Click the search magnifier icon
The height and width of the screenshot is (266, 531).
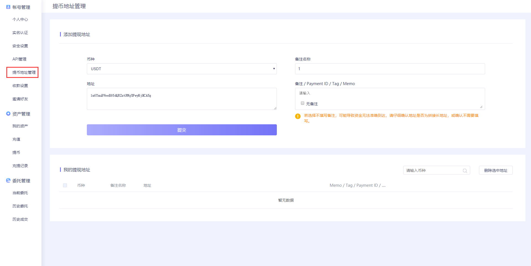465,171
